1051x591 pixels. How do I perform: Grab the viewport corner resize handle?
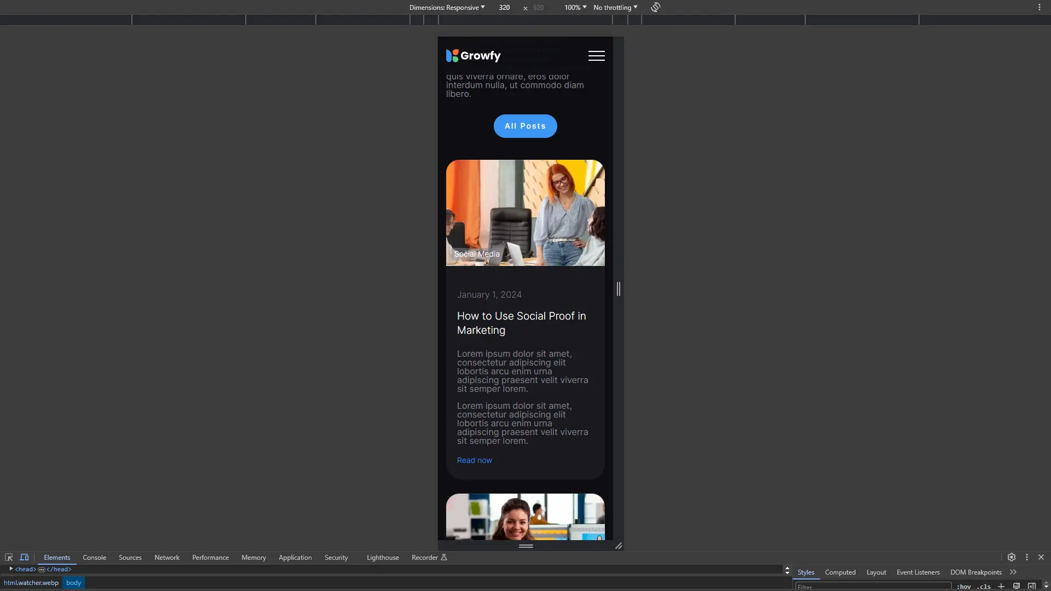[619, 546]
